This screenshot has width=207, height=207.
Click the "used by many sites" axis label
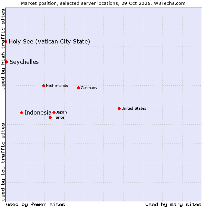click(x=173, y=204)
